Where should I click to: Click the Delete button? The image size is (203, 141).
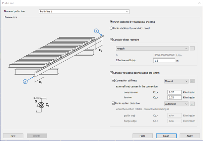point(37,136)
